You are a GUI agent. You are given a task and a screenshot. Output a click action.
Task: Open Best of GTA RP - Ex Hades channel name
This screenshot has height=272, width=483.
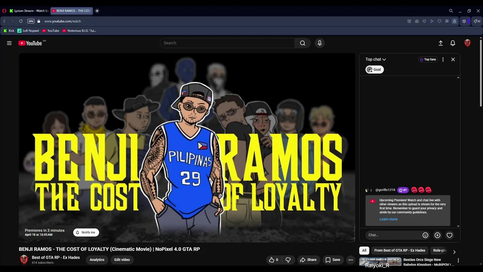pos(56,258)
